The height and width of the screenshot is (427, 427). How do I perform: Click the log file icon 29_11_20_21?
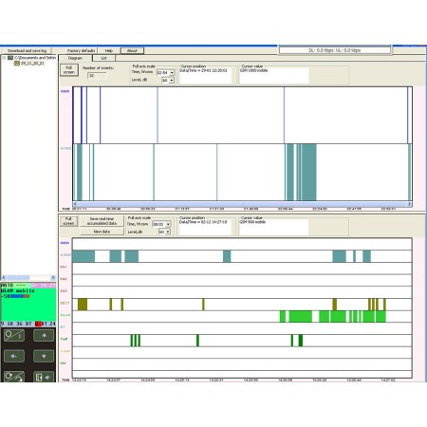coord(17,64)
